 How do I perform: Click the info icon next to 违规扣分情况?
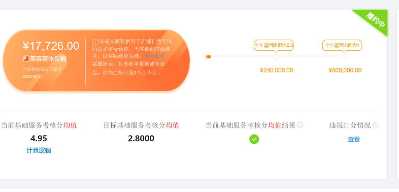pyautogui.click(x=376, y=125)
